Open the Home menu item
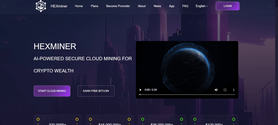Viewport: 278px width, 125px height. (x=79, y=6)
